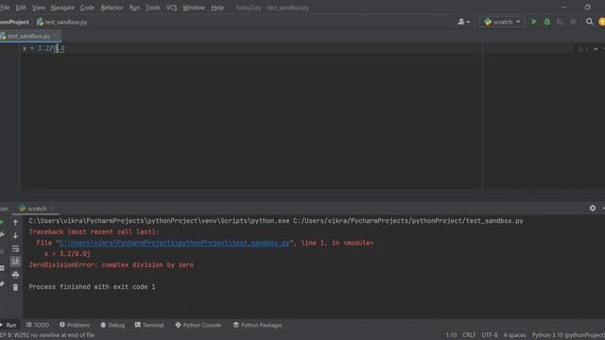Image resolution: width=605 pixels, height=340 pixels.
Task: Click the Print icon in Run panel
Action: (15, 275)
